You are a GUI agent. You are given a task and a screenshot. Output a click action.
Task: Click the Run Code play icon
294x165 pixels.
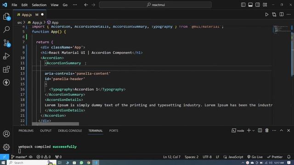(266, 15)
